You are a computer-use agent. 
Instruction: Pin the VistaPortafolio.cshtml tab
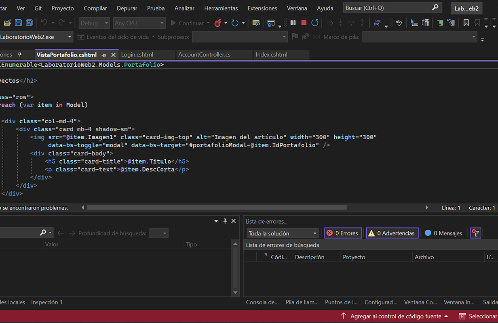pyautogui.click(x=104, y=55)
